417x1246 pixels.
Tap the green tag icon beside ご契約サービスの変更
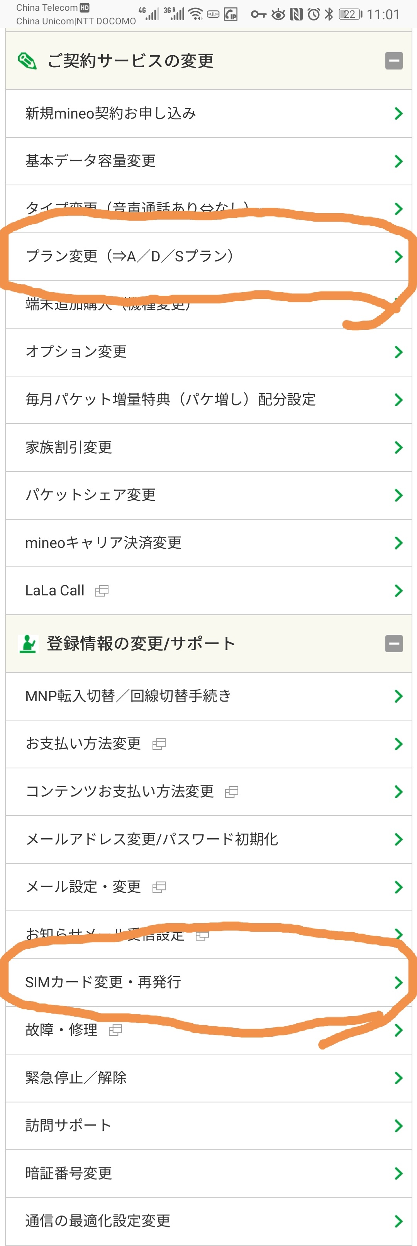[27, 61]
